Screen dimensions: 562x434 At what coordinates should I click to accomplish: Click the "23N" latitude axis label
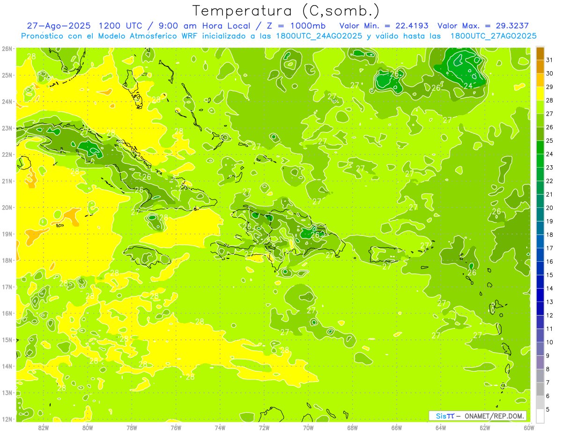point(7,128)
